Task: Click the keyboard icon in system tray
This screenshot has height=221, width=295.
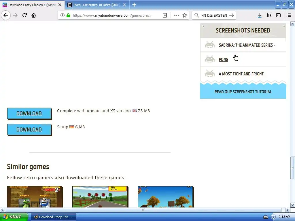Action: pyautogui.click(x=265, y=217)
